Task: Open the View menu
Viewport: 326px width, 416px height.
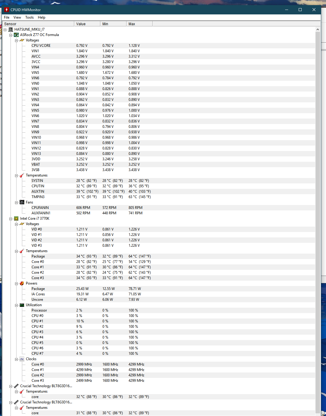Action: [x=17, y=17]
